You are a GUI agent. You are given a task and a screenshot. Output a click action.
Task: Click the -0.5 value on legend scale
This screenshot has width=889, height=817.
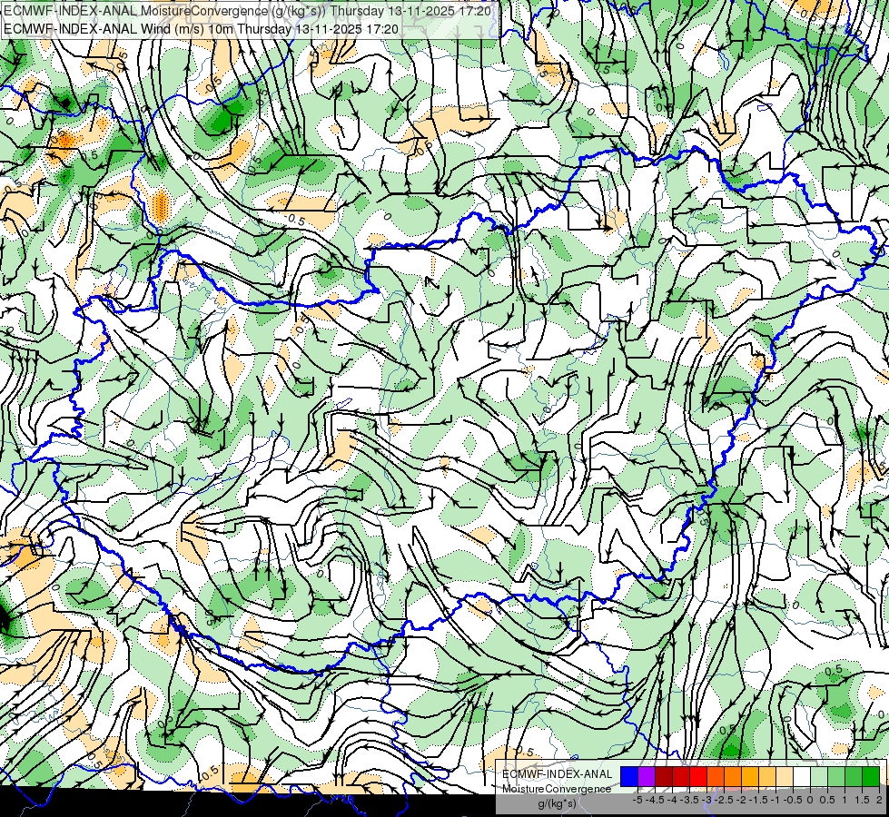793,800
